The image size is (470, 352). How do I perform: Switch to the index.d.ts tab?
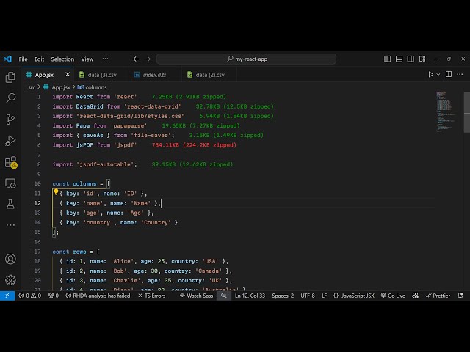point(154,74)
